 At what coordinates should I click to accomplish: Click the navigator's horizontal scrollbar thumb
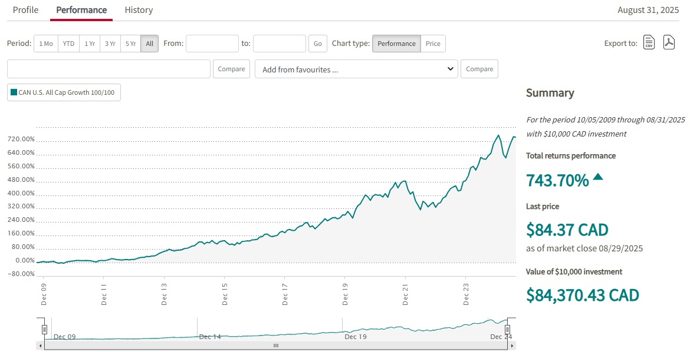pos(275,346)
